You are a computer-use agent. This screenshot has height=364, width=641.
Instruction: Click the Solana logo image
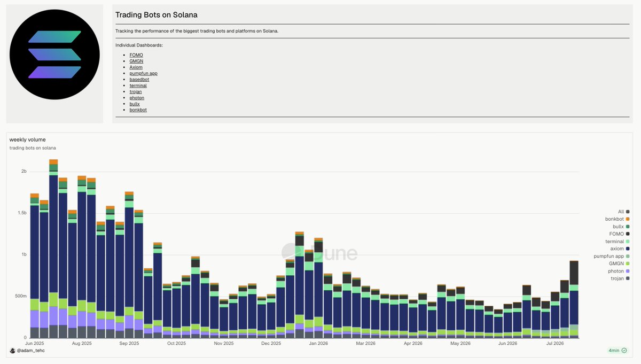coord(54,55)
